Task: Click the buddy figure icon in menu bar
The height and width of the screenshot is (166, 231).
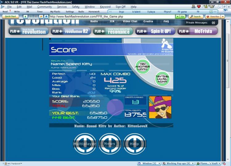Action: click(206, 6)
